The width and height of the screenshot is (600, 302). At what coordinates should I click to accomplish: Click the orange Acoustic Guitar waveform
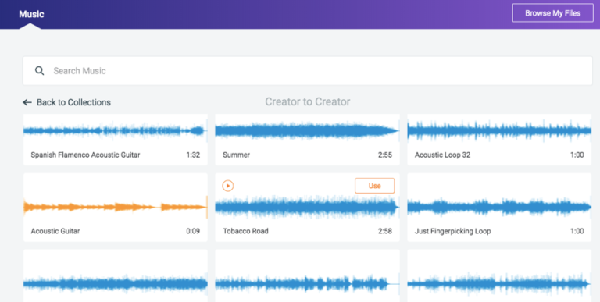tap(115, 208)
